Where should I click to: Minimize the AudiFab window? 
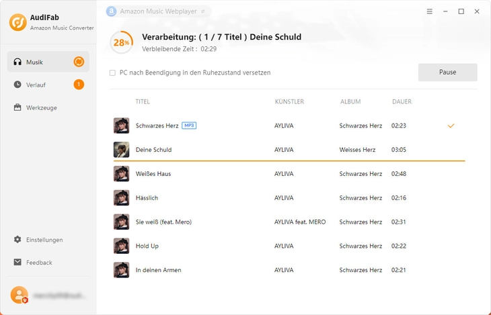pyautogui.click(x=445, y=11)
